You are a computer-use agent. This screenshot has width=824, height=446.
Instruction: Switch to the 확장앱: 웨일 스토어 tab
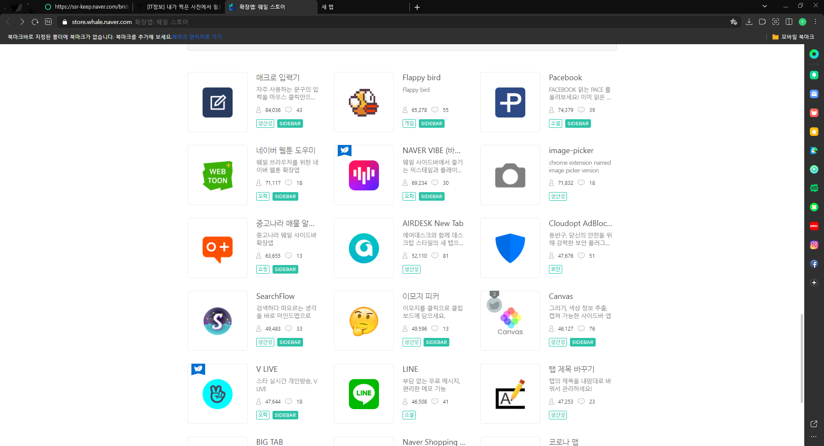point(271,7)
